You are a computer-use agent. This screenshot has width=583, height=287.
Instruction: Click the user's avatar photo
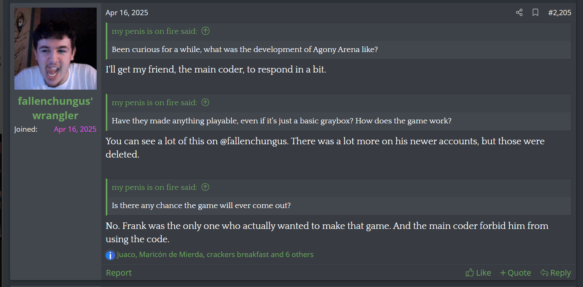point(56,49)
